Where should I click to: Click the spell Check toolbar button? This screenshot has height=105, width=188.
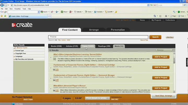(88, 12)
